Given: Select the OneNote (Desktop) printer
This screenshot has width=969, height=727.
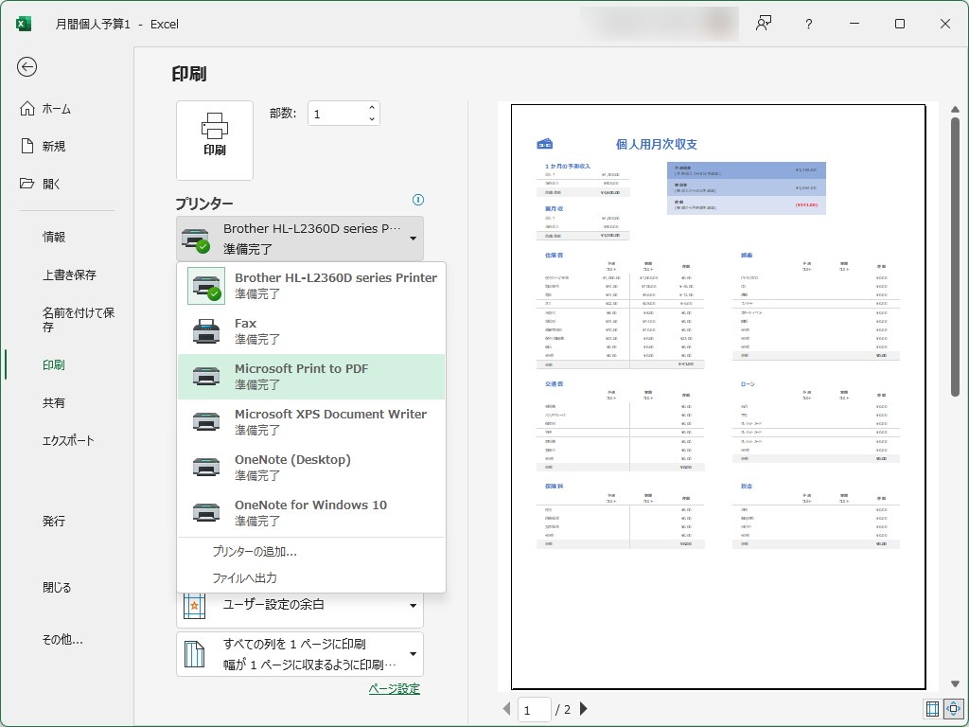Looking at the screenshot, I should [312, 466].
